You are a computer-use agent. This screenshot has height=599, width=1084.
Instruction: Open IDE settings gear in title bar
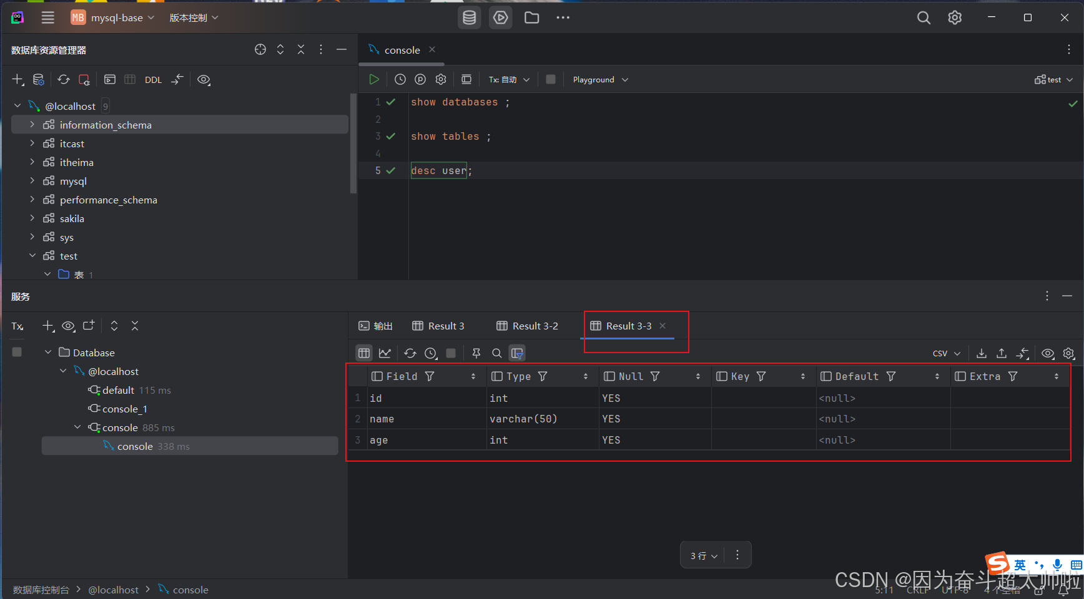(955, 17)
